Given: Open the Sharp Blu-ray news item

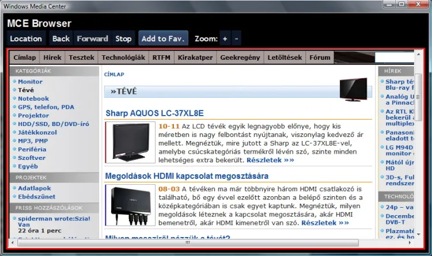Looking at the screenshot, I should click(x=400, y=85).
